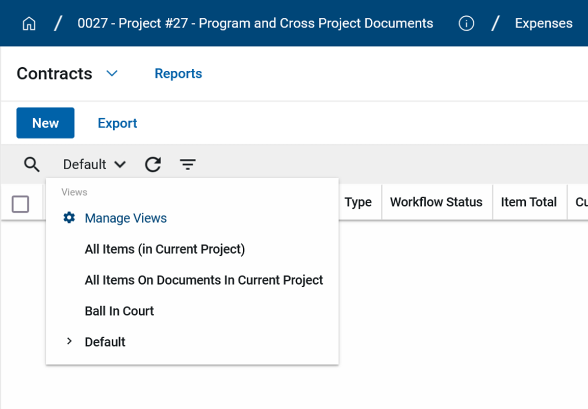Sort by the Workflow Status column header
Viewport: 588px width, 409px height.
tap(436, 202)
